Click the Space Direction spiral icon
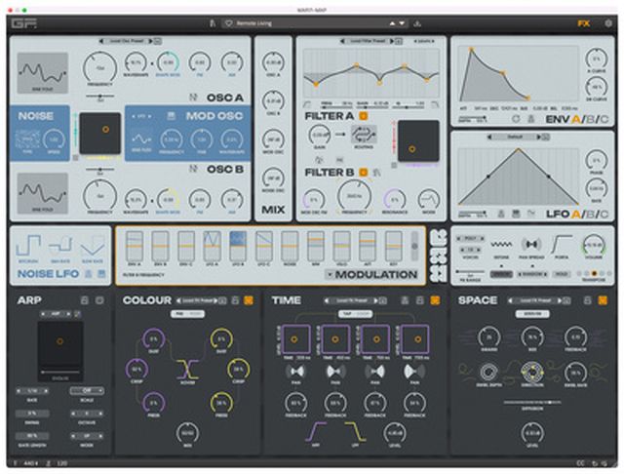The image size is (624, 474). click(x=532, y=372)
